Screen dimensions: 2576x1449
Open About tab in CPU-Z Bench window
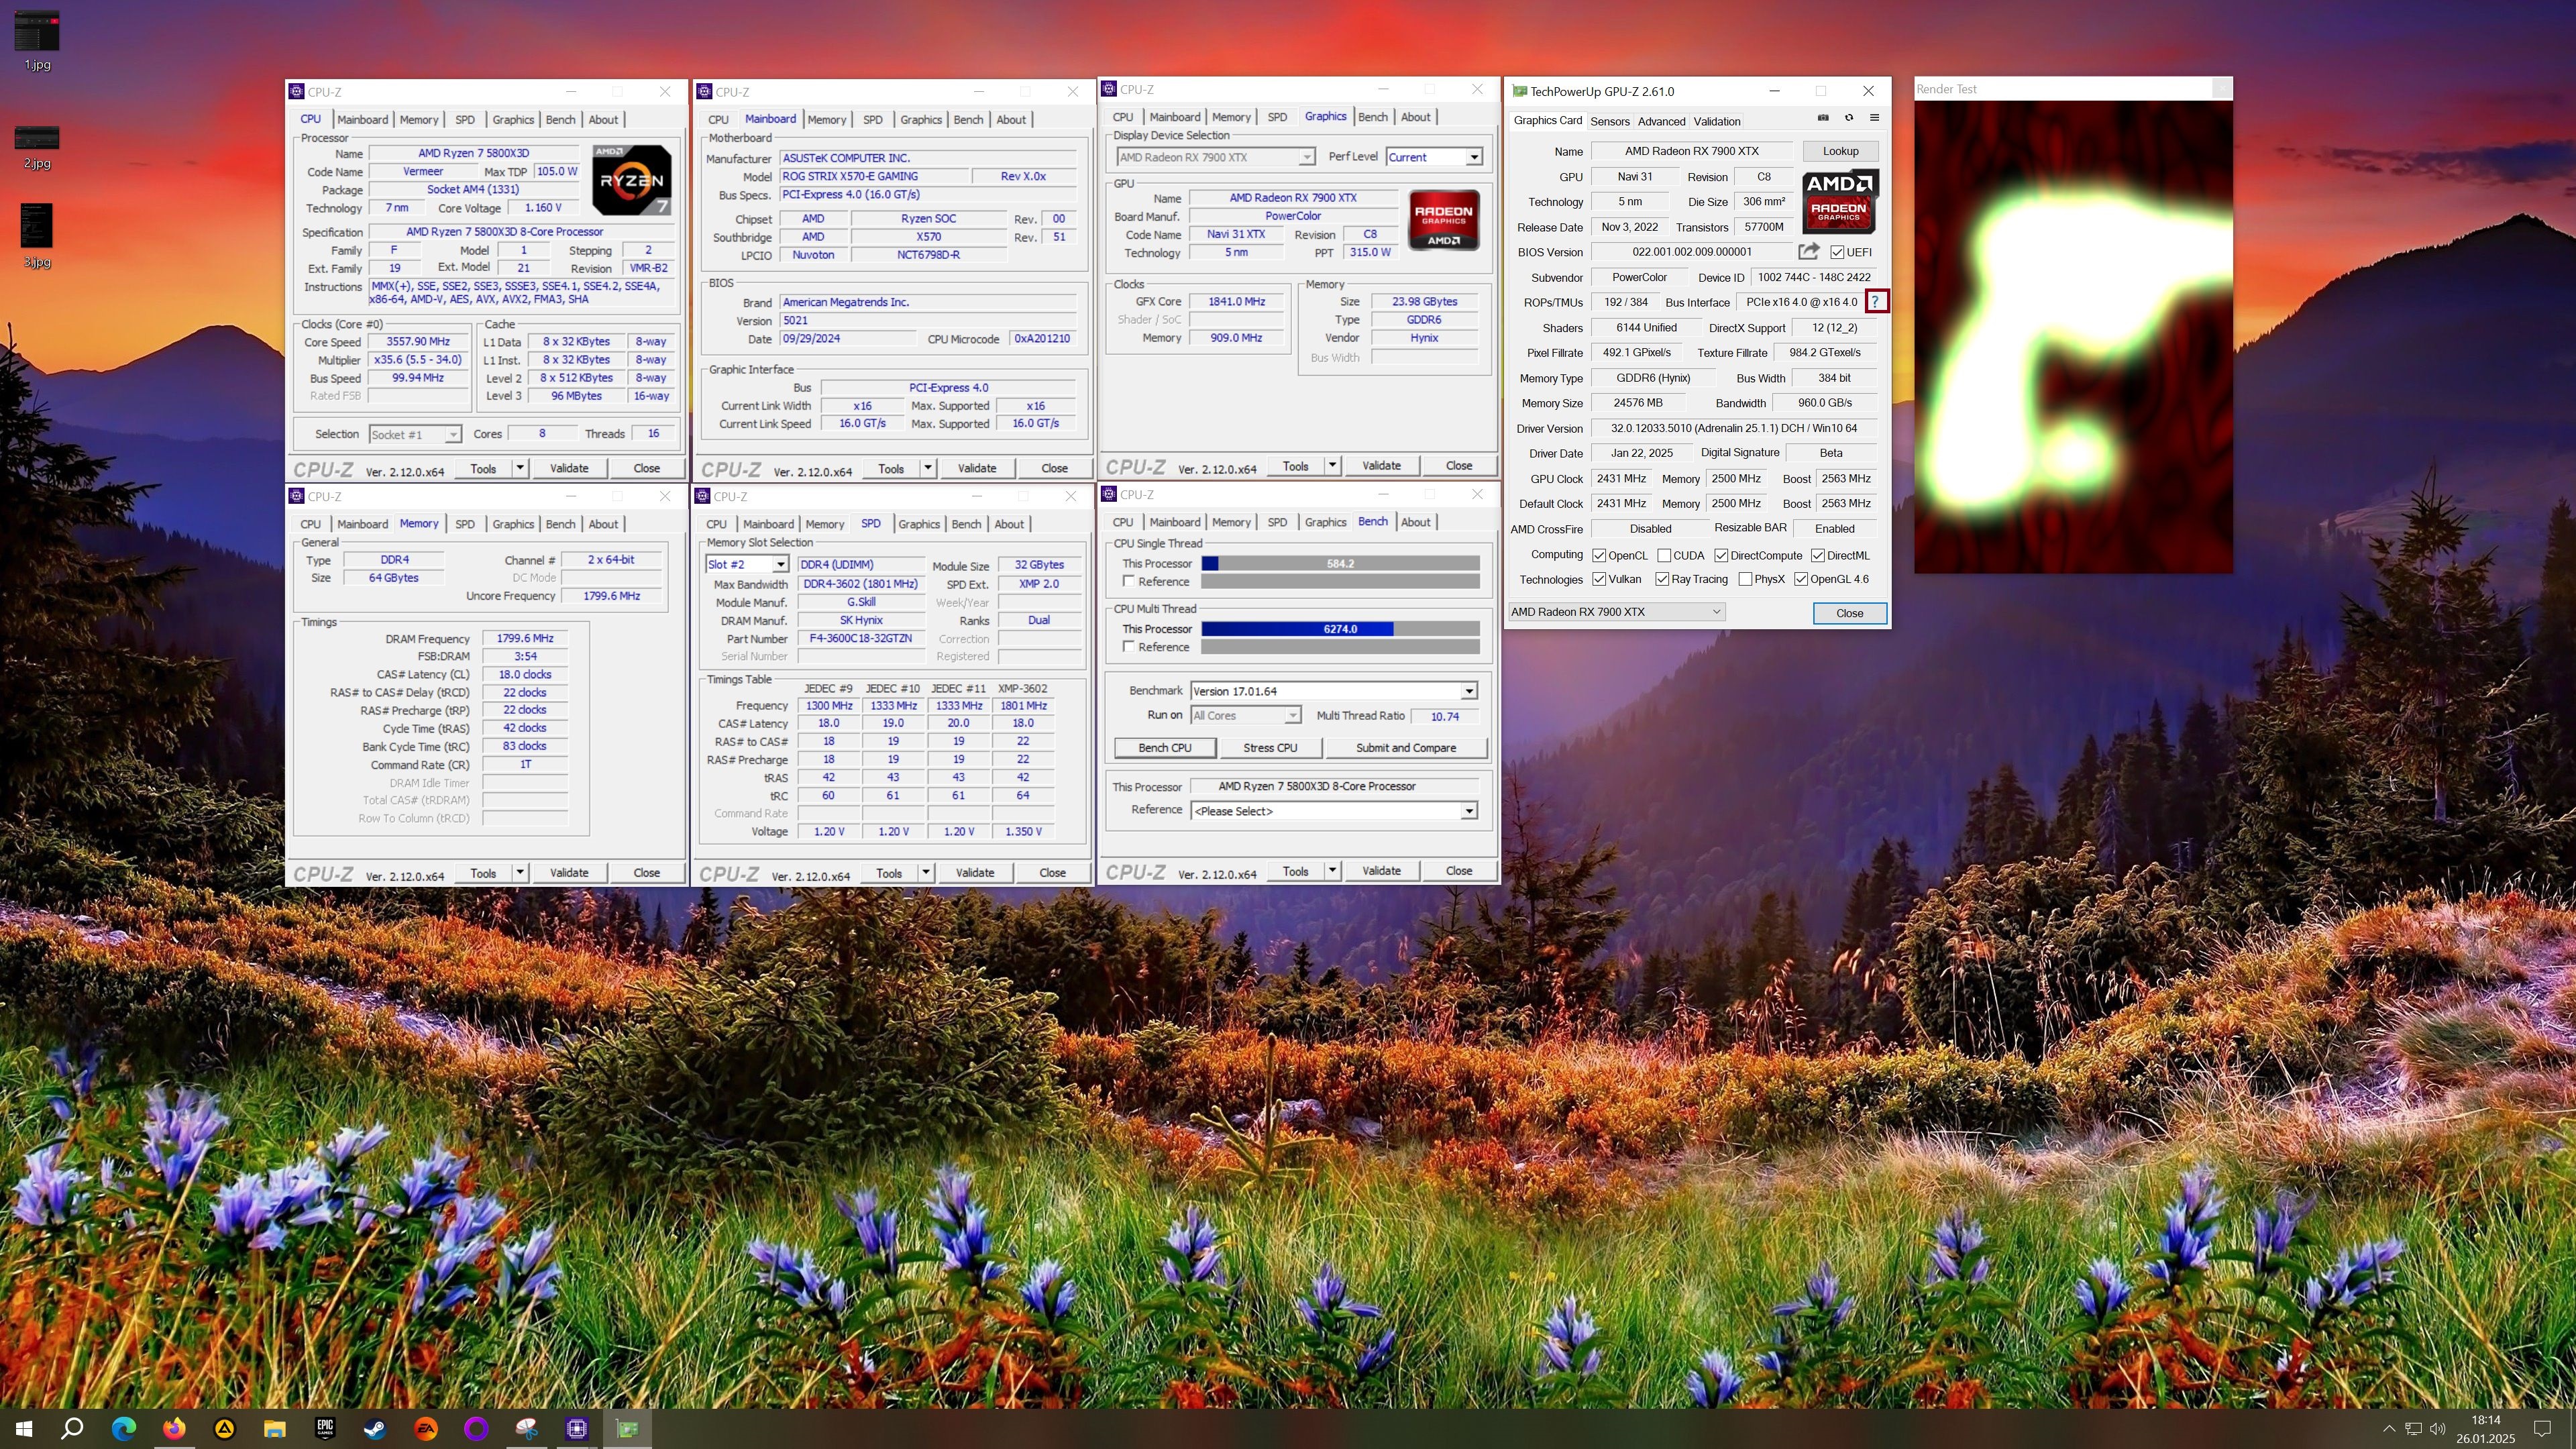point(1415,522)
